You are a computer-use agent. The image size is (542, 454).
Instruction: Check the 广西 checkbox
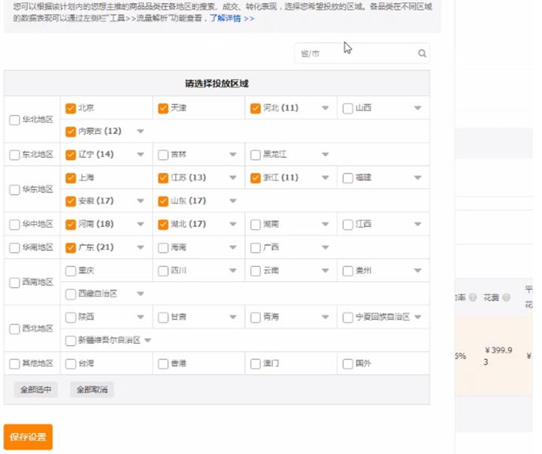(x=256, y=248)
